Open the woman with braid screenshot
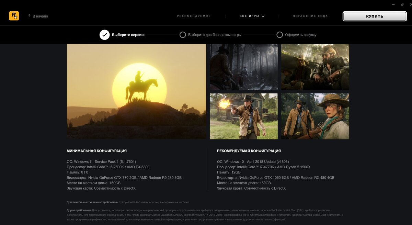Screen dimensions: 412x225 (x=315, y=116)
